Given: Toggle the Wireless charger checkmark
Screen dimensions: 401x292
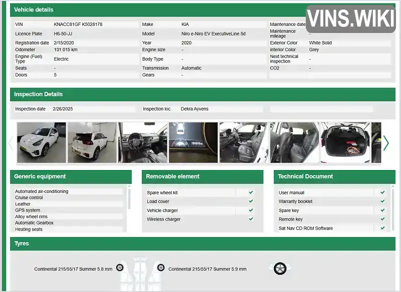Looking at the screenshot, I should [x=251, y=219].
